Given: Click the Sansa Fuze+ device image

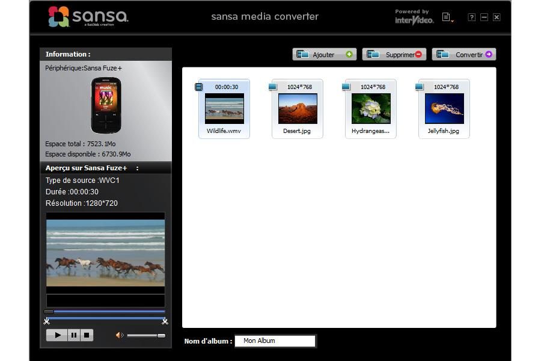Looking at the screenshot, I should (x=106, y=105).
